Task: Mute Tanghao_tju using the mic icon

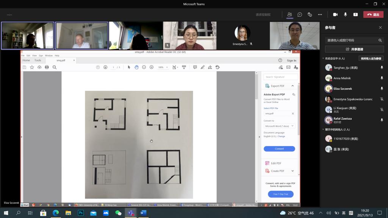Action: coord(382,67)
